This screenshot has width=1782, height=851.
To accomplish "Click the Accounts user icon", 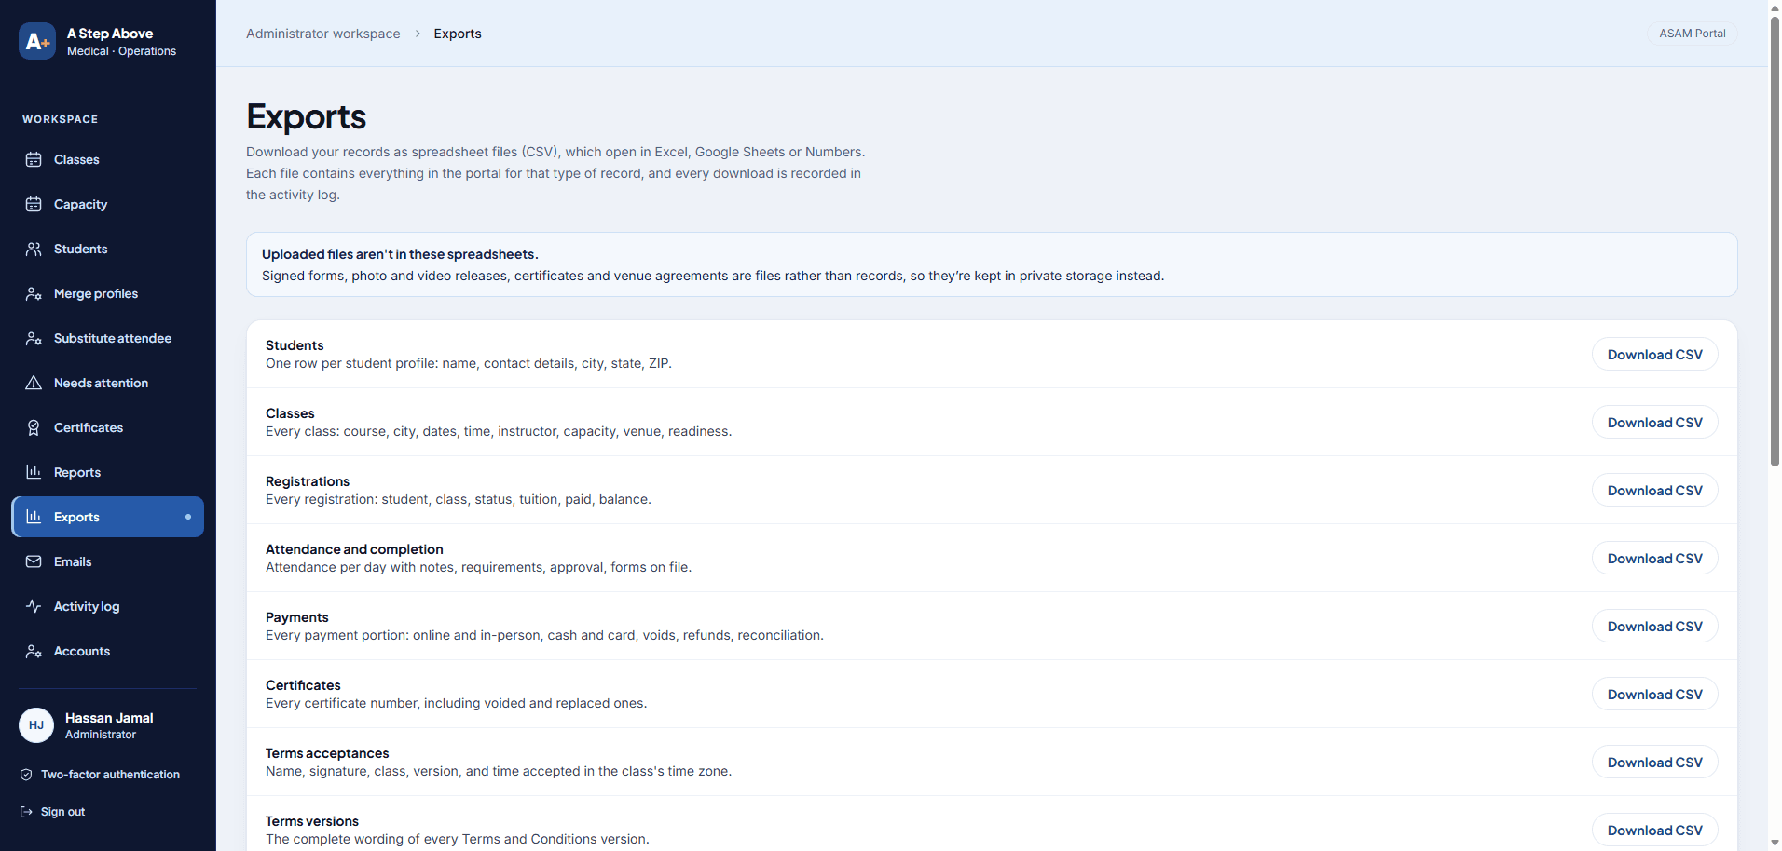I will pos(34,651).
